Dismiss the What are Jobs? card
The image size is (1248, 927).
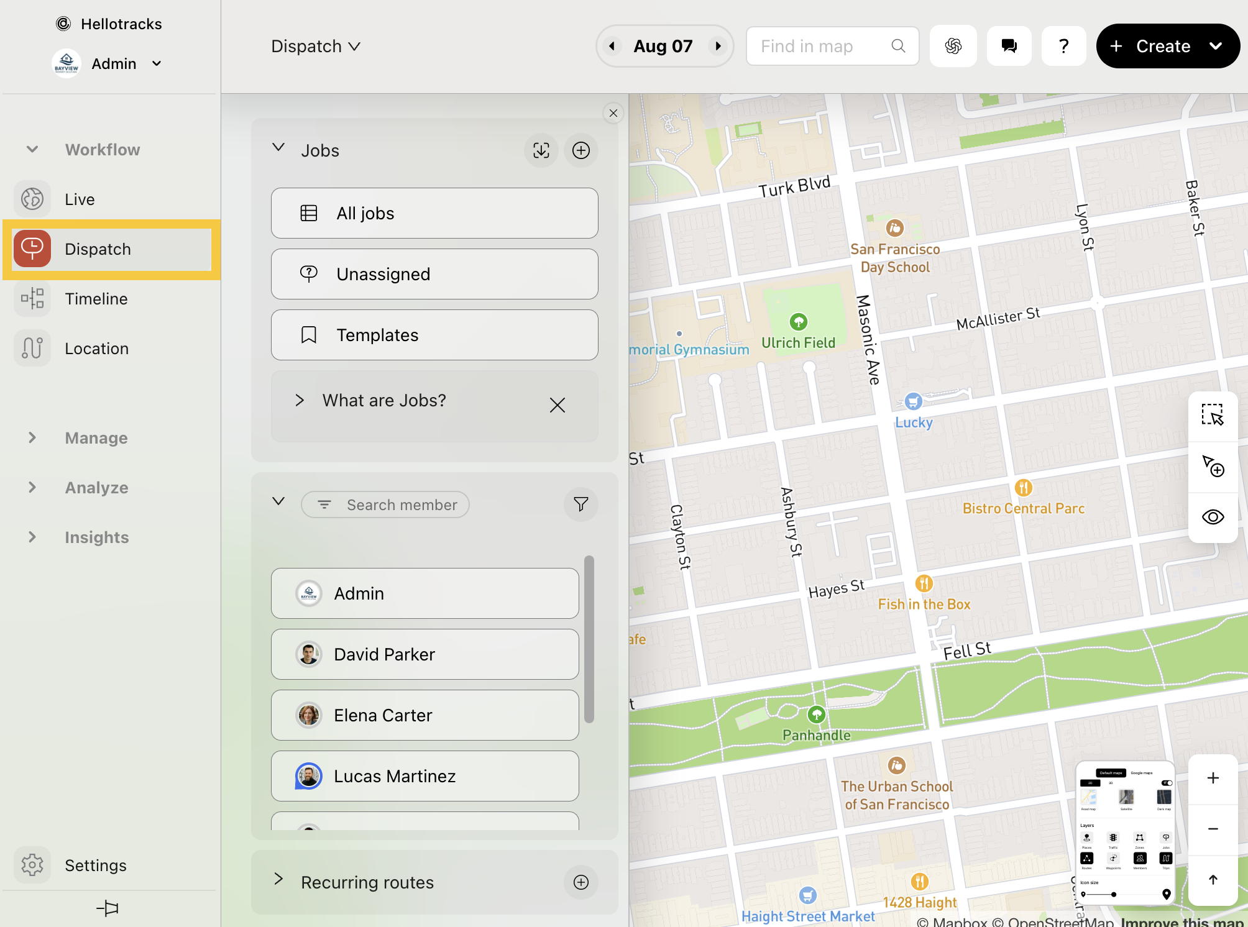coord(557,405)
